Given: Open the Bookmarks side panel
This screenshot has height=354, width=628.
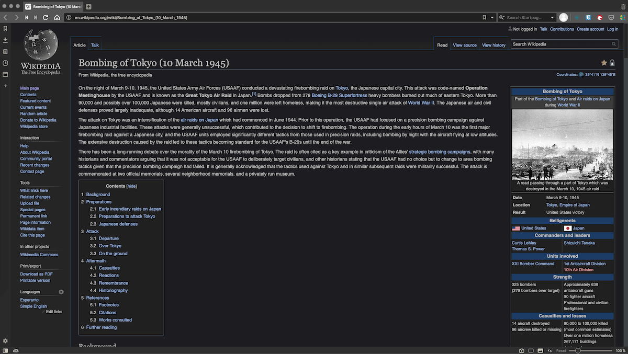Looking at the screenshot, I should pyautogui.click(x=5, y=28).
